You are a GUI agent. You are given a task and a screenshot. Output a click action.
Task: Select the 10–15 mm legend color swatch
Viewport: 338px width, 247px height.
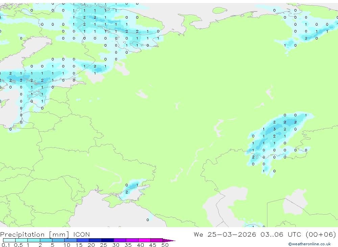(71, 240)
